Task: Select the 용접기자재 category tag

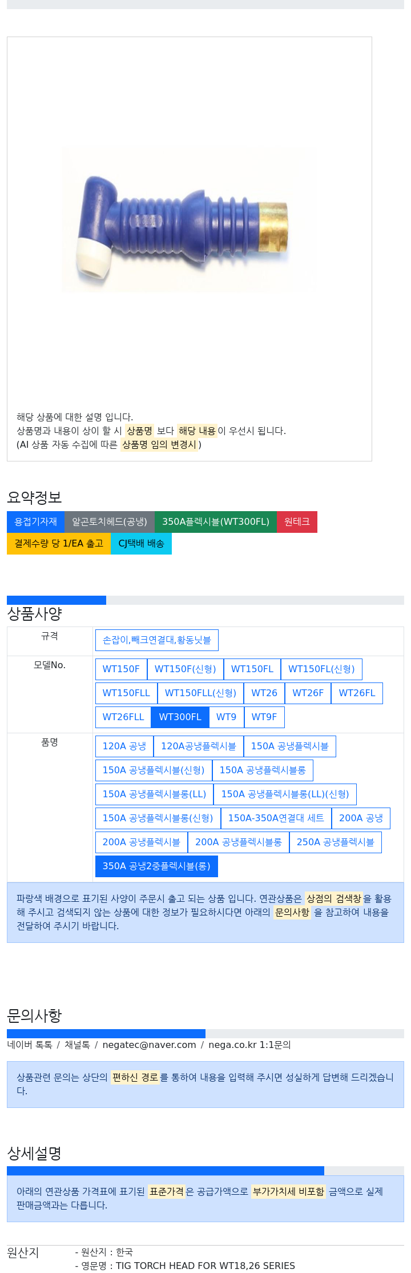Action: coord(36,522)
